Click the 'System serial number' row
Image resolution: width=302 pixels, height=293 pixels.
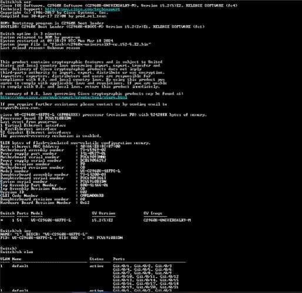point(53,181)
